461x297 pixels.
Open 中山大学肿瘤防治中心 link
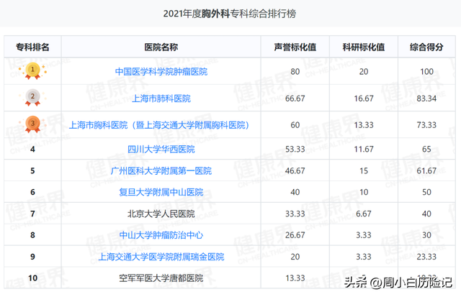(x=161, y=235)
